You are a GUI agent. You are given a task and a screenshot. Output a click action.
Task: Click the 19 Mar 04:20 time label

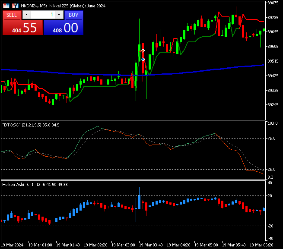pyautogui.click(x=178, y=245)
